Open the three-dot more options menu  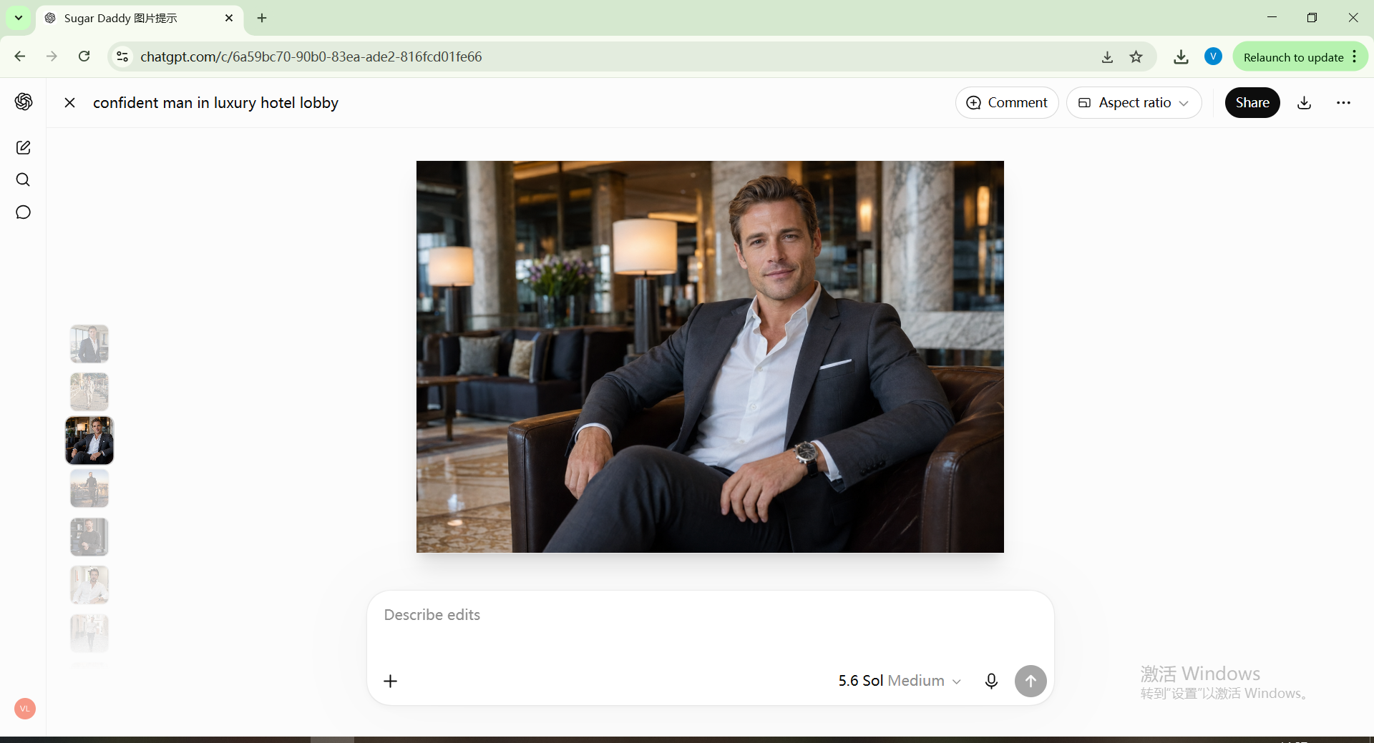1343,103
